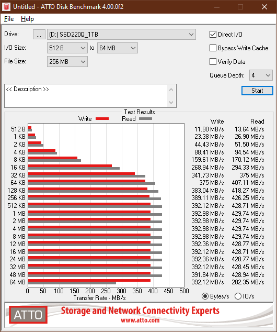Screen dimensions: 277x332
Task: Open the Help menu
Action: [x=27, y=19]
